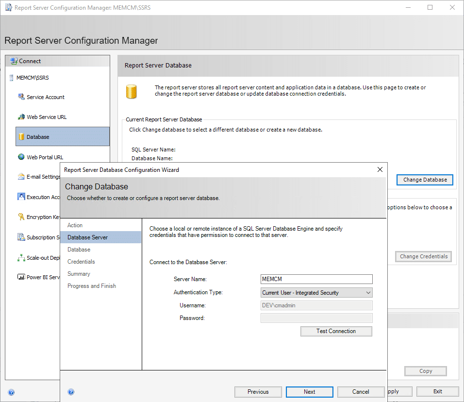Screen dimensions: 464x402
Task: Click into the Server Name field
Action: [316, 279]
